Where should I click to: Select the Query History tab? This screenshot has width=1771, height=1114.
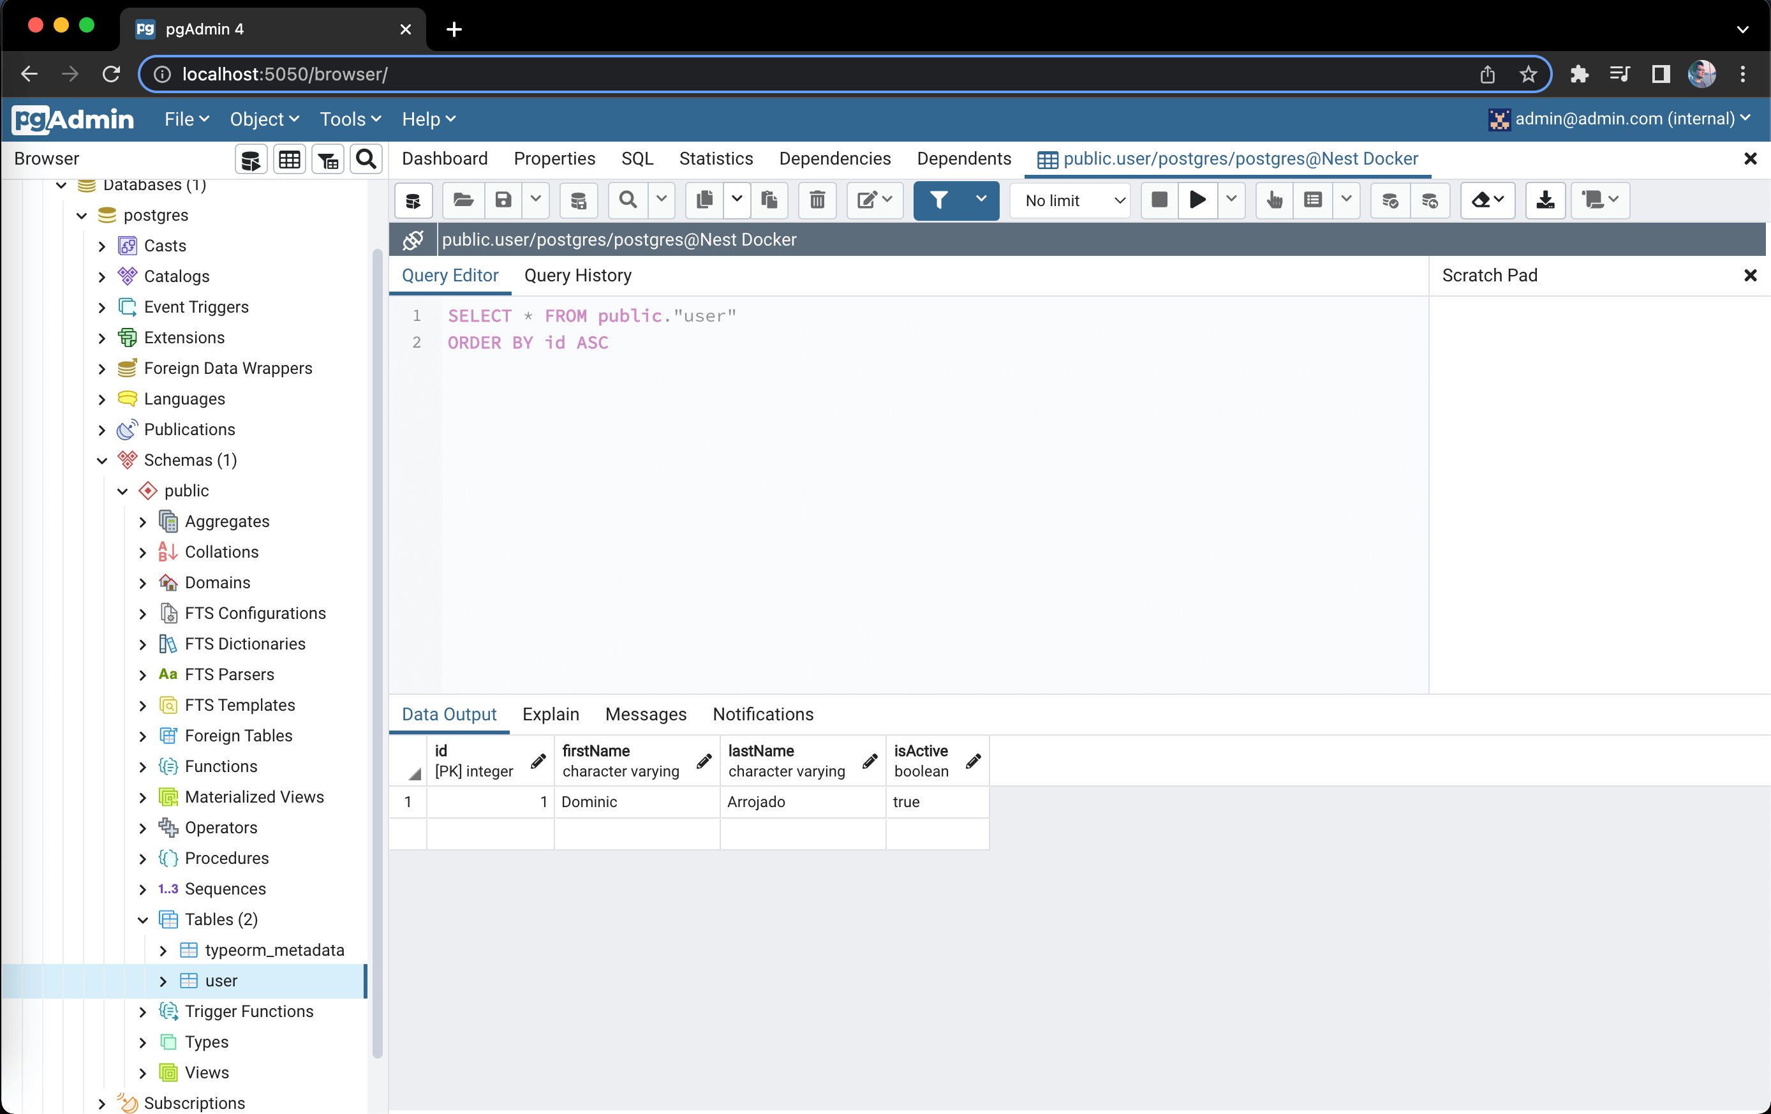(576, 274)
